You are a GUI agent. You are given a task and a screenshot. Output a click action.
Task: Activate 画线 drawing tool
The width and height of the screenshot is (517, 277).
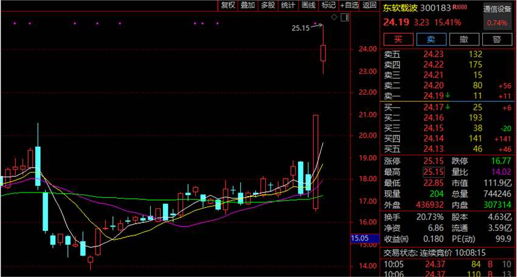pyautogui.click(x=308, y=5)
